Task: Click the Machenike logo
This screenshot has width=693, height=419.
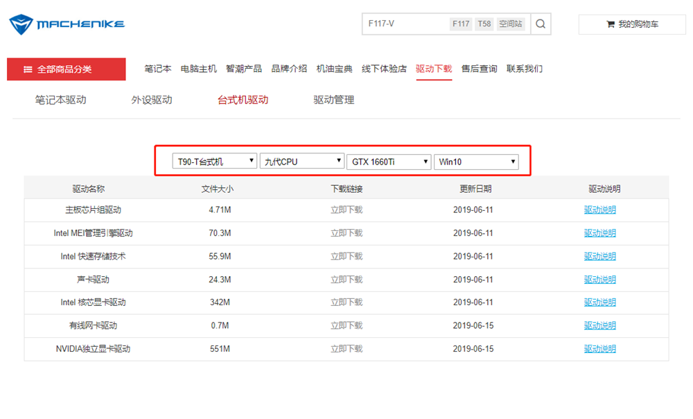Action: click(67, 24)
